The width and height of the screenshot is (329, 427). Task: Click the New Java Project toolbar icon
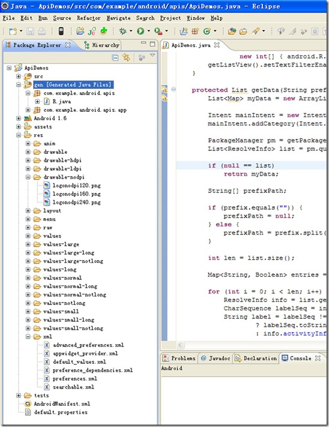point(184,31)
